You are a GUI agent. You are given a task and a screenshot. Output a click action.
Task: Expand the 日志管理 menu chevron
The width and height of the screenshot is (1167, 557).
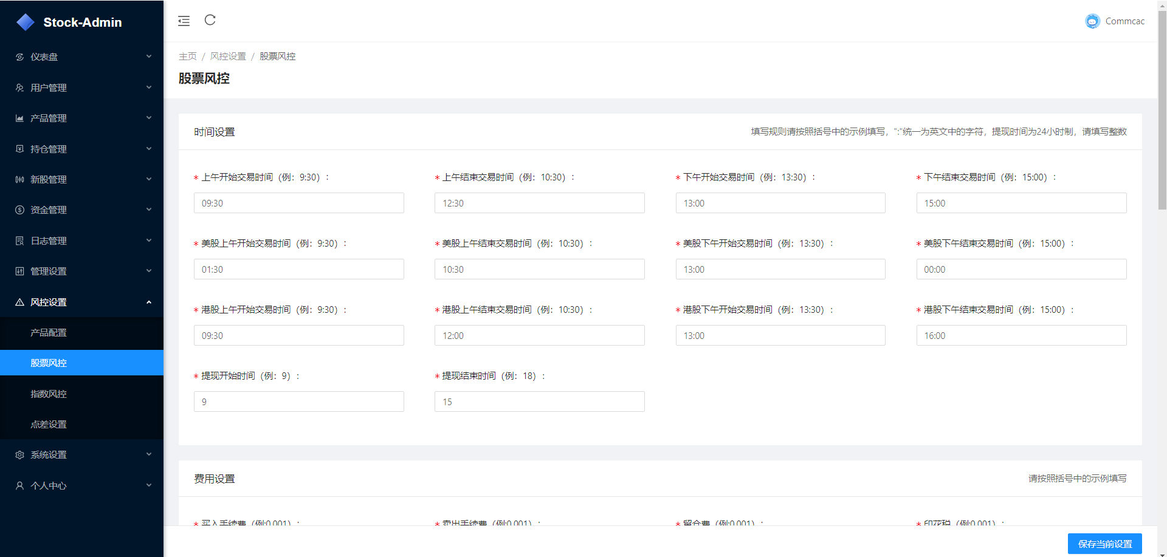pos(149,241)
